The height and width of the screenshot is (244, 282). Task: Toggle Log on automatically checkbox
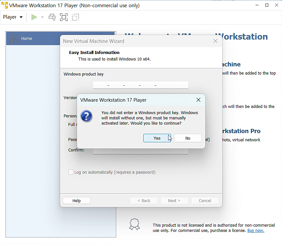[x=71, y=172]
